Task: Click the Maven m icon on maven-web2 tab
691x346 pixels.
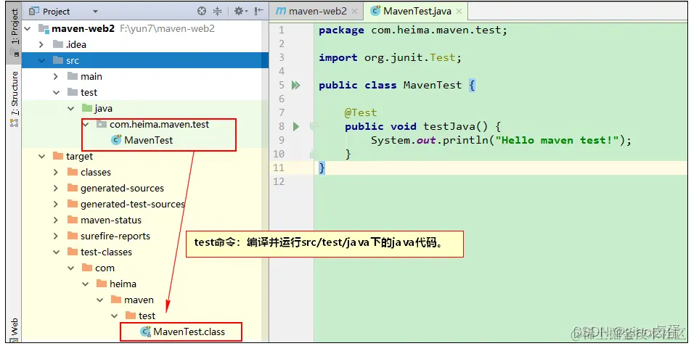Action: click(280, 11)
